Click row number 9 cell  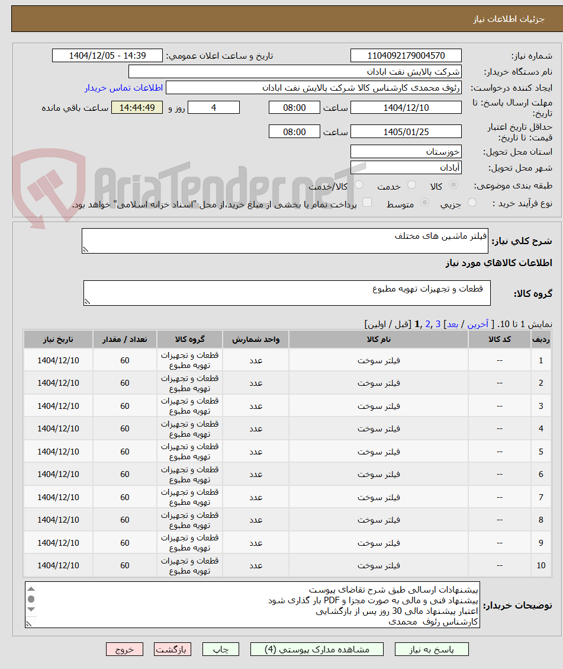pos(541,543)
